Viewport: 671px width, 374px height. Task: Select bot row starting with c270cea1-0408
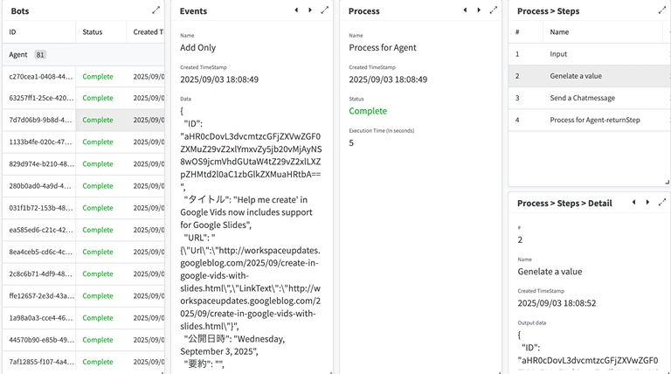click(41, 77)
